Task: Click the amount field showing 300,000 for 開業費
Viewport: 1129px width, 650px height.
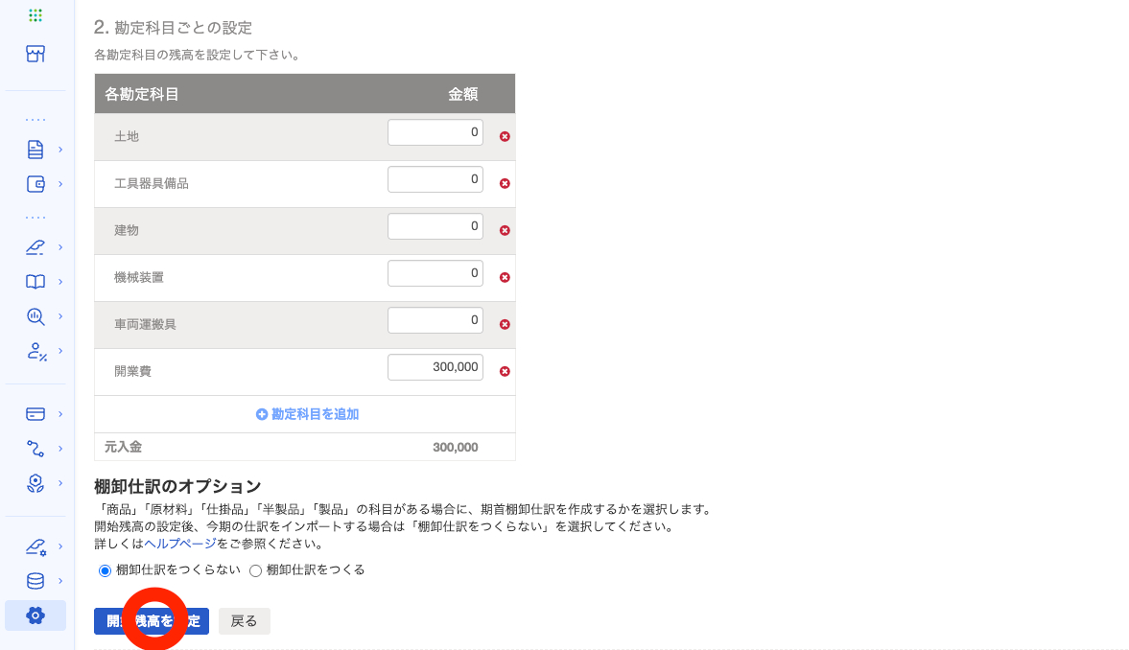Action: coord(435,366)
